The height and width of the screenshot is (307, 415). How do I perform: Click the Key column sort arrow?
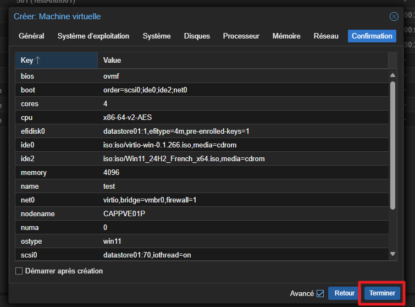click(x=37, y=60)
